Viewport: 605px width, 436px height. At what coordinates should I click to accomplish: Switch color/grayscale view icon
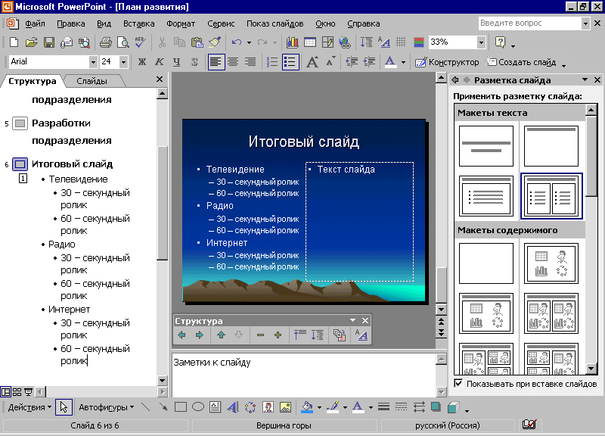point(419,42)
